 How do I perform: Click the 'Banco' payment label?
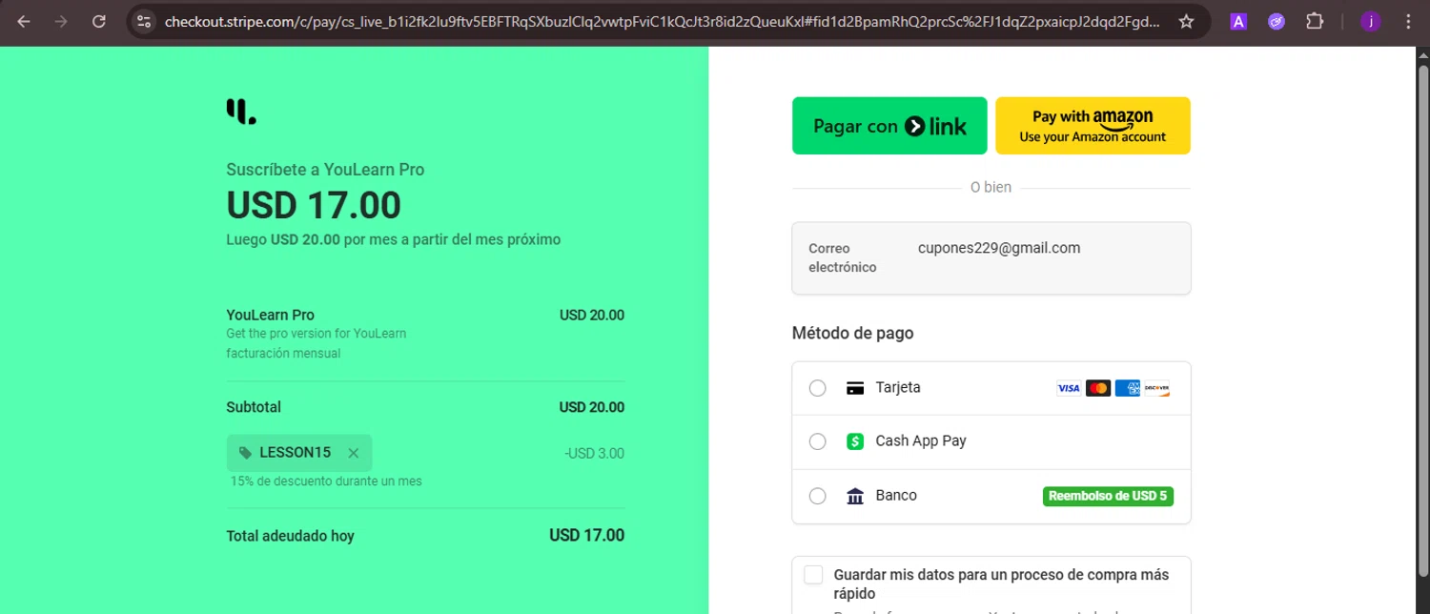[896, 495]
